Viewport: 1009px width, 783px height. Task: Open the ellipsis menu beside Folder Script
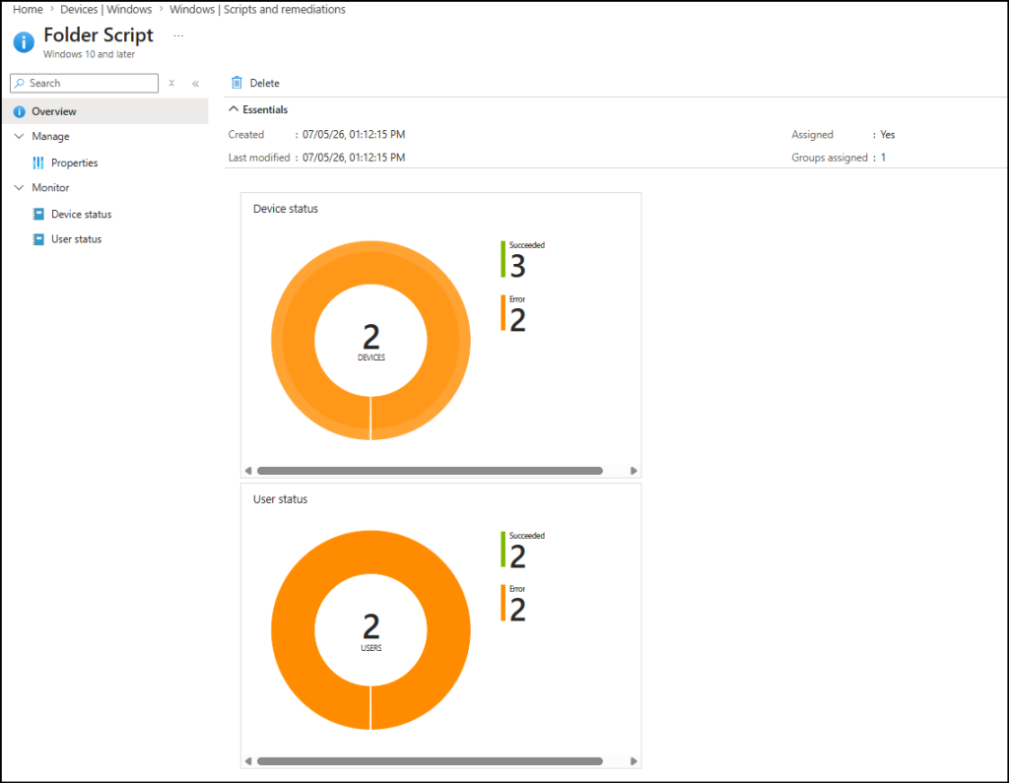(178, 36)
